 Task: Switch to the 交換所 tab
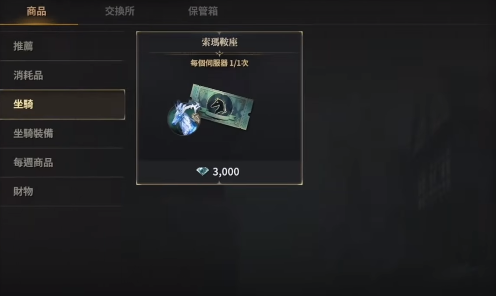(x=120, y=11)
